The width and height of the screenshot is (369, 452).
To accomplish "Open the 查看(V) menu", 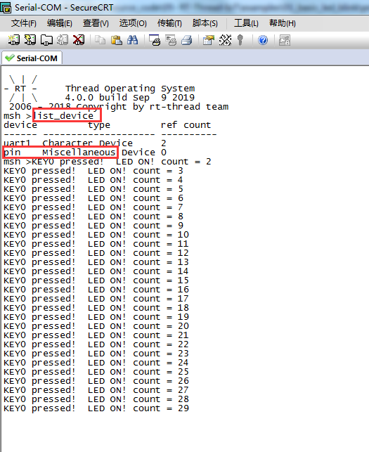I will click(96, 23).
